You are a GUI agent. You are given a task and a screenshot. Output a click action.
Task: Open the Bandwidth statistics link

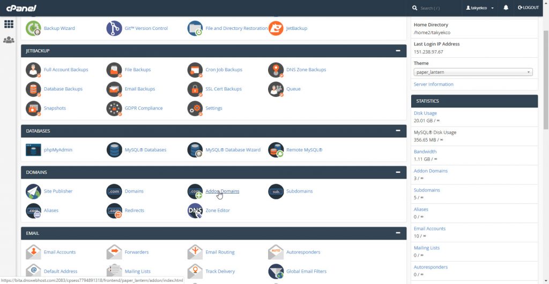click(425, 152)
